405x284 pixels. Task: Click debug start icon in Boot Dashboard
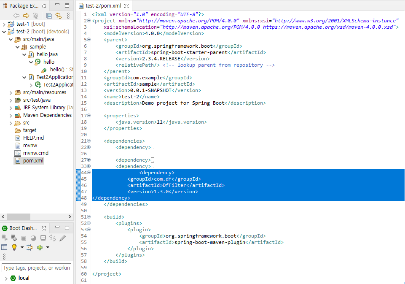(14, 238)
